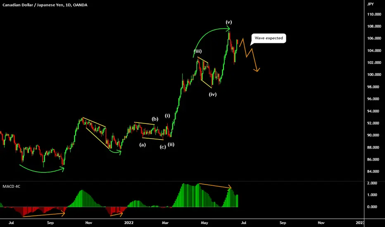The height and width of the screenshot is (227, 385).
Task: Click the 110.000 price axis label
Action: [x=374, y=14]
